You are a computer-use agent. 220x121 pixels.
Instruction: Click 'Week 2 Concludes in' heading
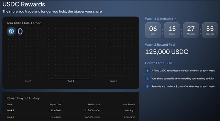click(x=161, y=19)
